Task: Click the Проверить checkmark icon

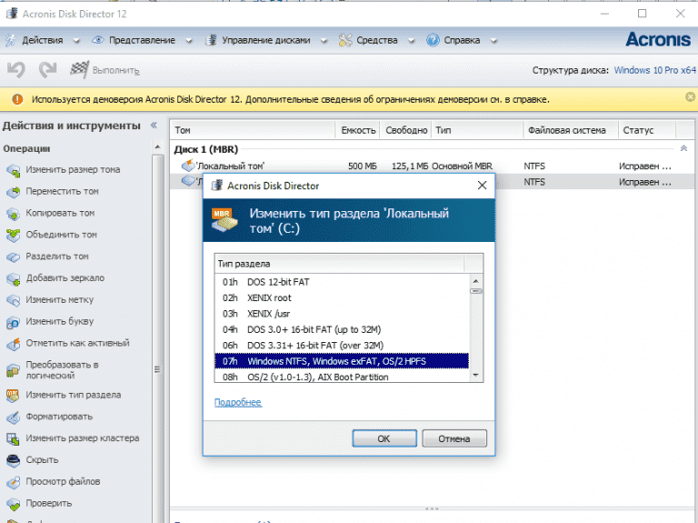Action: [x=14, y=504]
